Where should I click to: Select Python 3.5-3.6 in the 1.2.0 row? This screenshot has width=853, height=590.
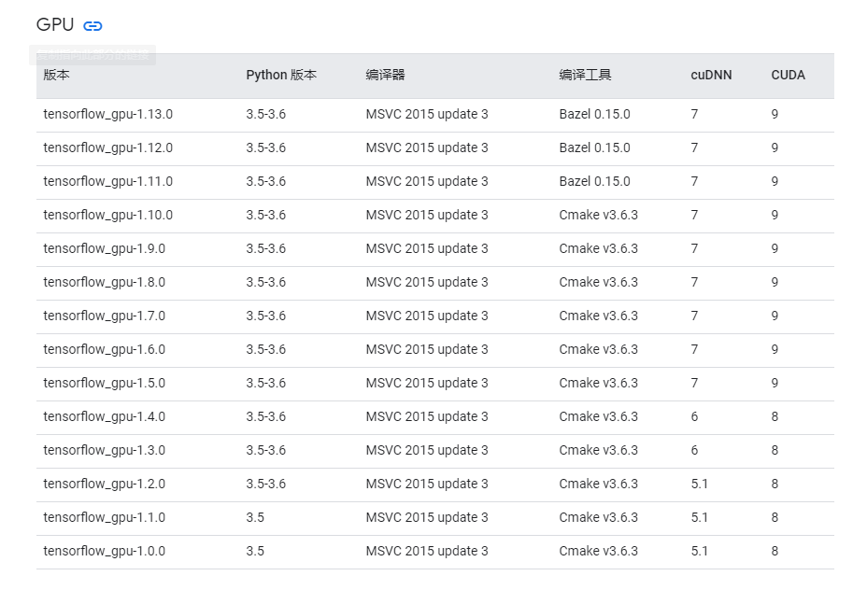[265, 484]
